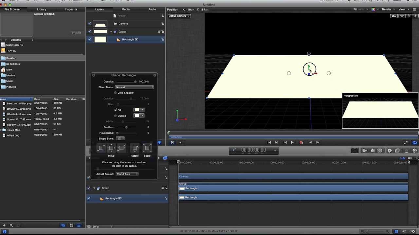Open the canvas View dropdown
The height and width of the screenshot is (235, 419).
pyautogui.click(x=403, y=9)
